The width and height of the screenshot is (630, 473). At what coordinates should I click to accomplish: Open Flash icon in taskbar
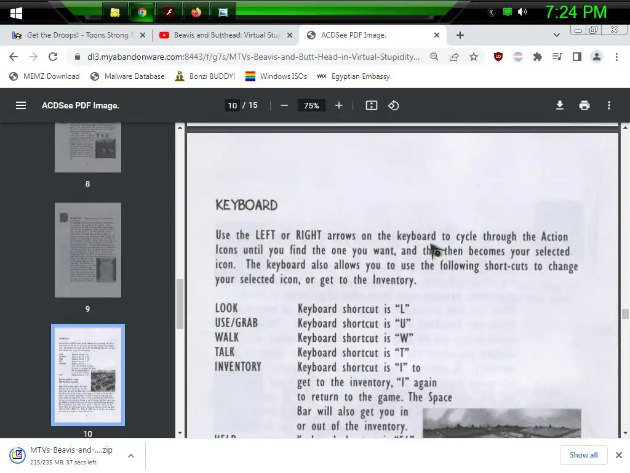169,13
